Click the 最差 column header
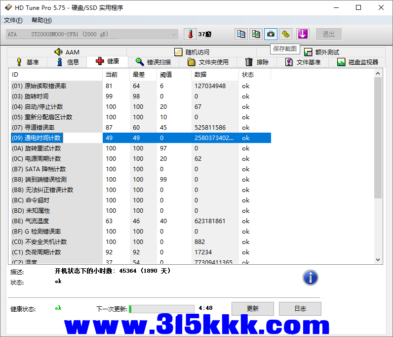This screenshot has height=337, width=393. click(x=143, y=75)
